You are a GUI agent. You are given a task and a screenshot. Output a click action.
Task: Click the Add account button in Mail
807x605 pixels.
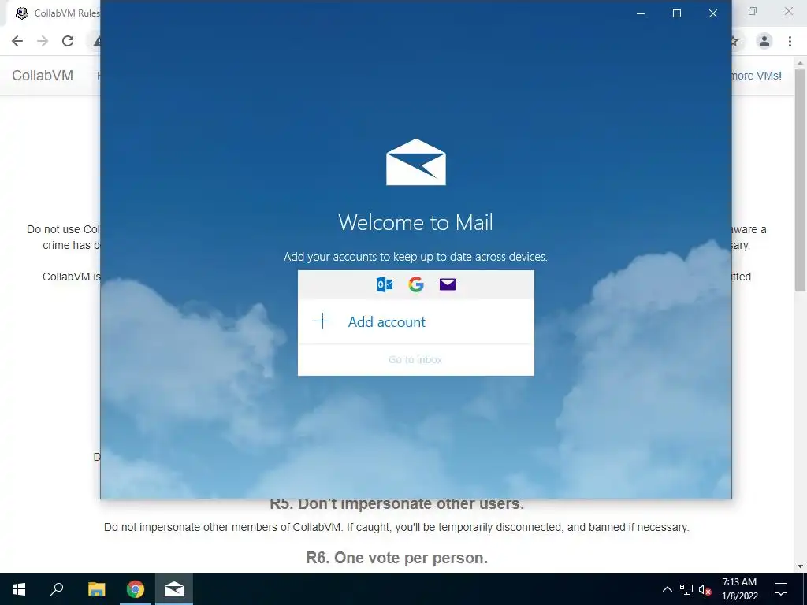(x=416, y=321)
